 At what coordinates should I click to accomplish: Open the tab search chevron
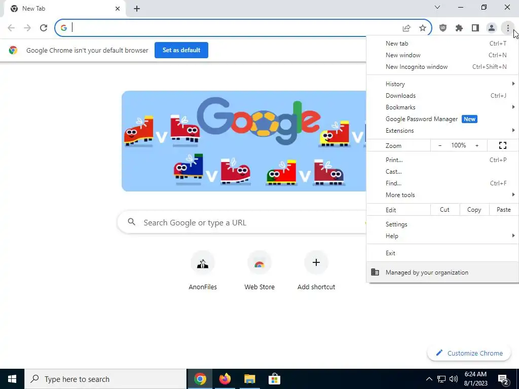pos(437,7)
